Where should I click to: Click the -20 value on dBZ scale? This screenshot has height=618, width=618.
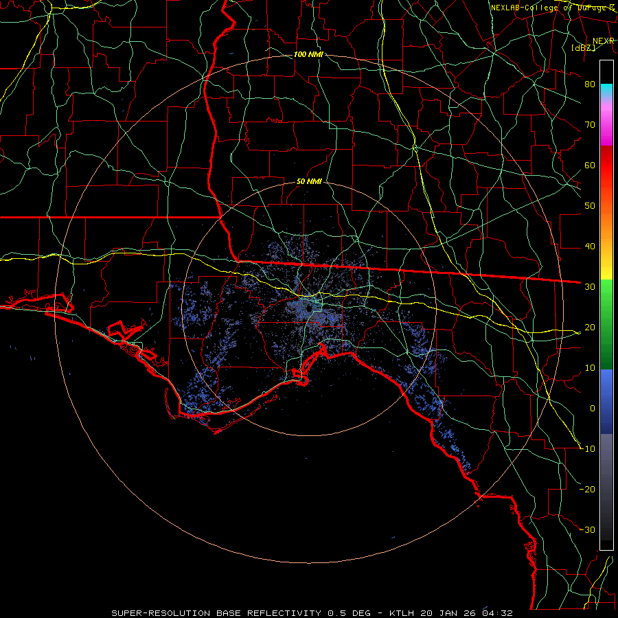pyautogui.click(x=587, y=489)
